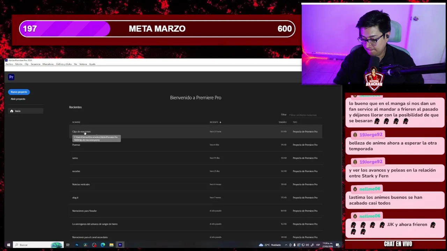Click the Premiere Pro taskbar icon
Image resolution: width=447 pixels, height=251 pixels.
[120, 245]
